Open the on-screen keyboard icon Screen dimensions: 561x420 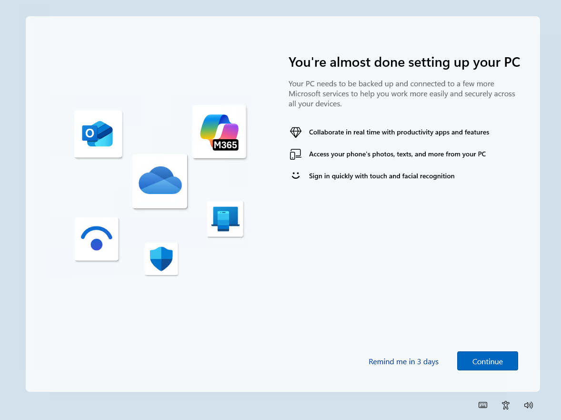(x=483, y=405)
